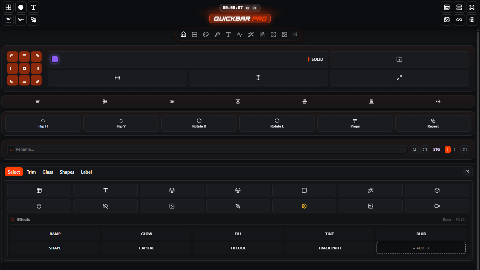Click the layers stack icon button

coord(172,190)
